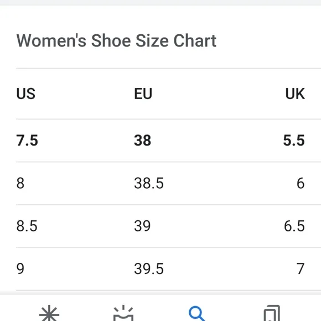Click the bold EU size 38 cell

[x=142, y=141]
